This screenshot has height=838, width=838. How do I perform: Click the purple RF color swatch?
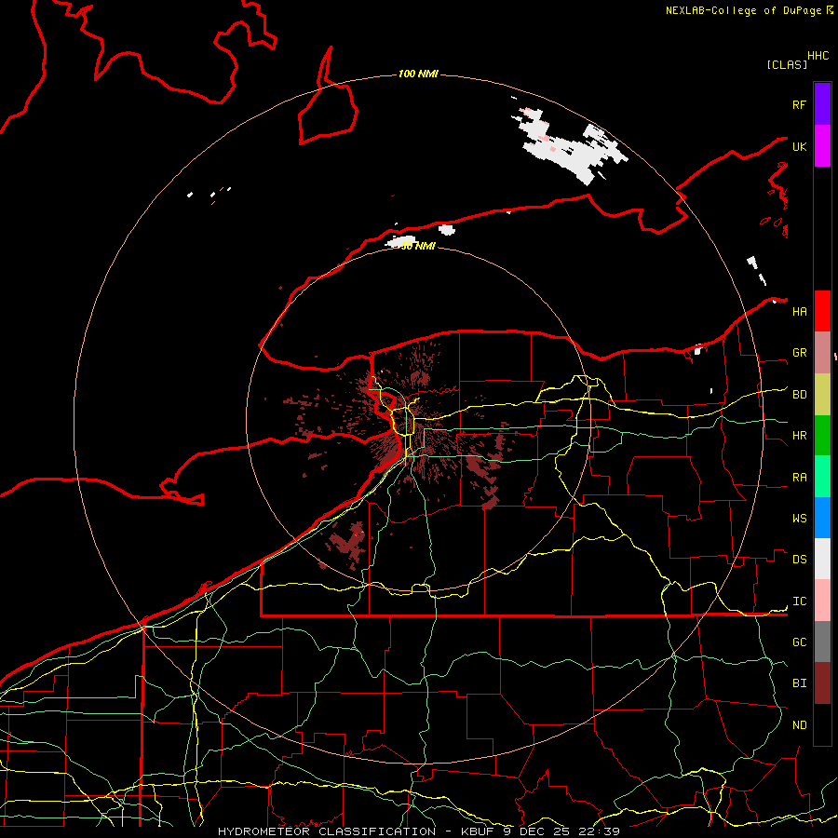click(822, 104)
